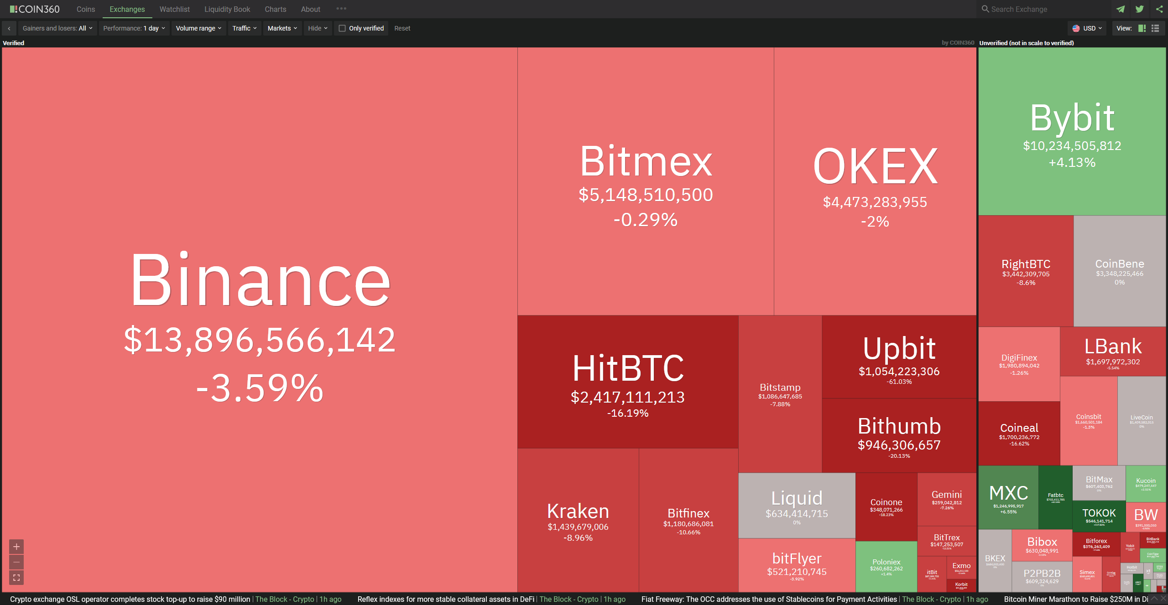Screen dimensions: 1168x605
Task: Click the share icon
Action: tap(1159, 9)
